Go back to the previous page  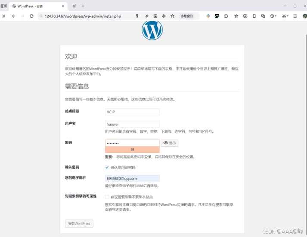(x=13, y=16)
